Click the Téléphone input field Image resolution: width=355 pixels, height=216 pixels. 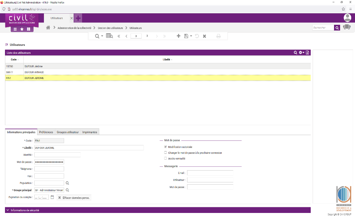tap(49, 169)
